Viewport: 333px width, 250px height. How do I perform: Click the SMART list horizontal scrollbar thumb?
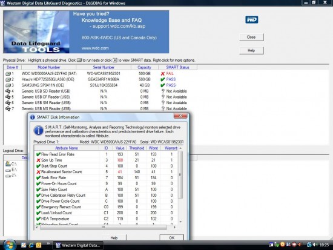(104, 227)
